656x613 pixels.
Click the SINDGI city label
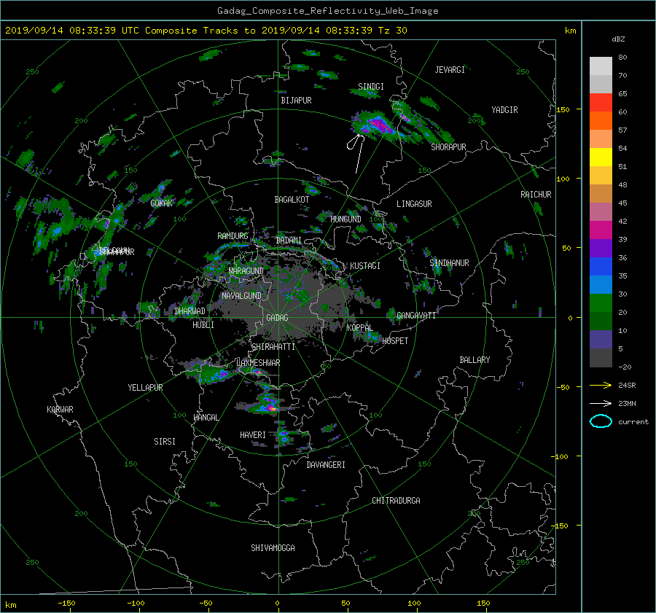coord(371,87)
